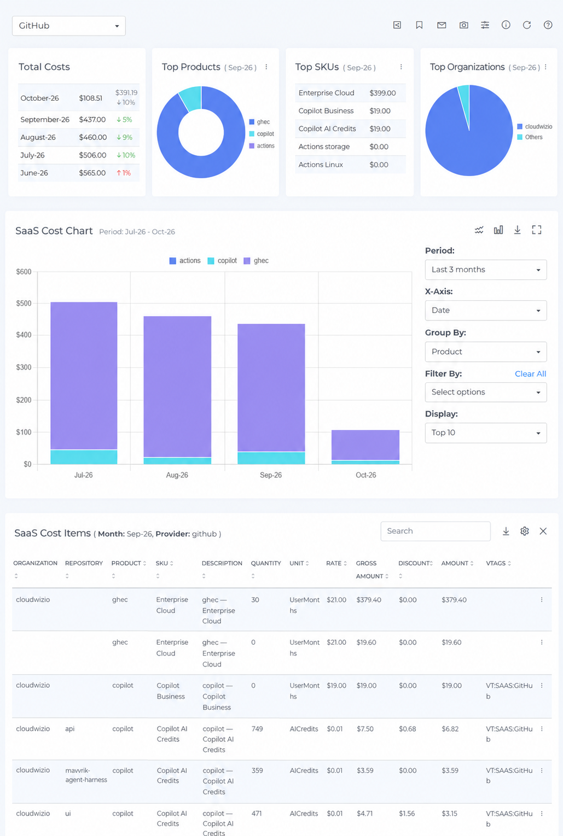Open the Group By dropdown set to Product

486,352
